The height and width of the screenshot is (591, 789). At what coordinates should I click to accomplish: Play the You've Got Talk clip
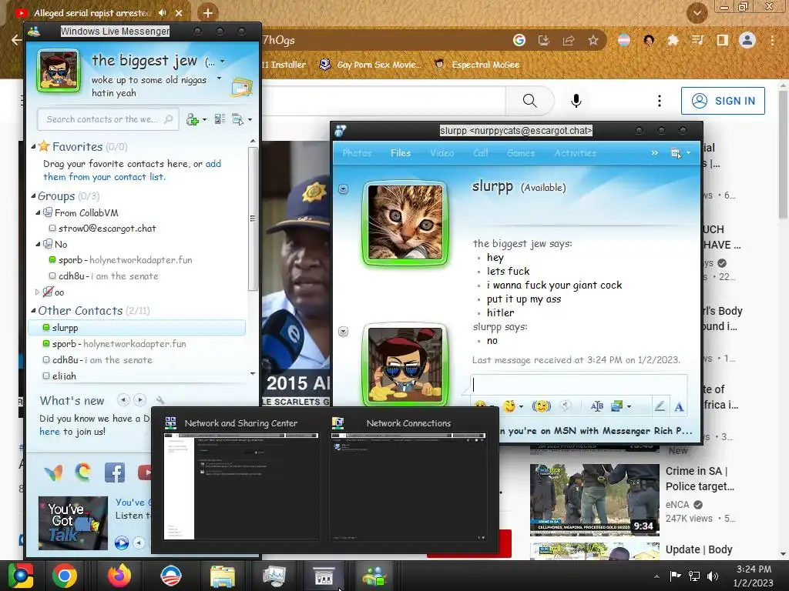click(x=121, y=543)
